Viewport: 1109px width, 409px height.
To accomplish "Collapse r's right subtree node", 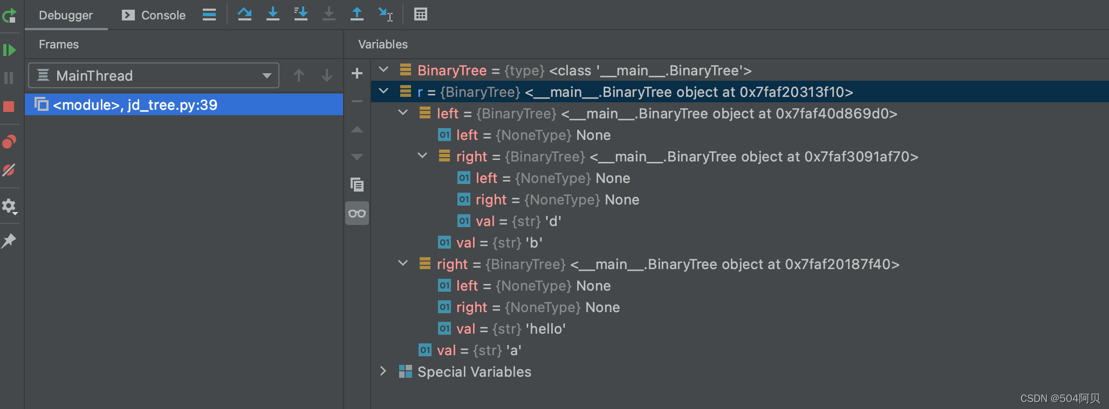I will pyautogui.click(x=403, y=263).
